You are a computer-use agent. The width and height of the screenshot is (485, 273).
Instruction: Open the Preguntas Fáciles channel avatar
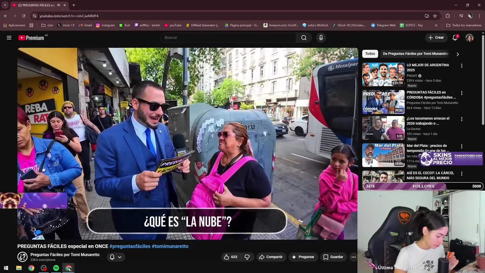tap(22, 257)
